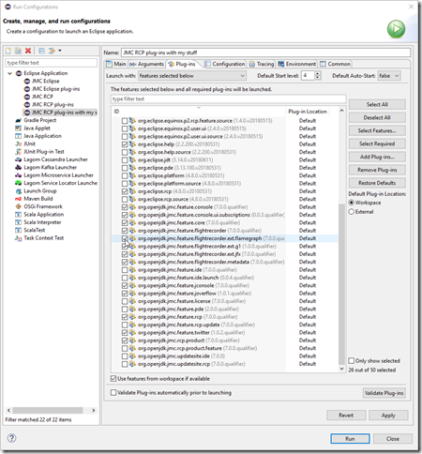
Task: Click the Lagom Service Locator Launcher icon
Action: [19, 183]
